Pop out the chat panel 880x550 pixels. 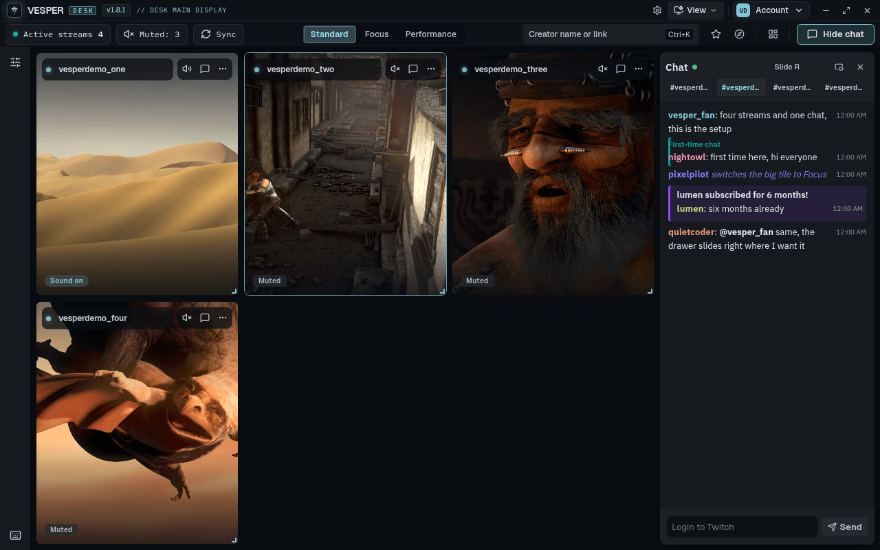tap(839, 67)
